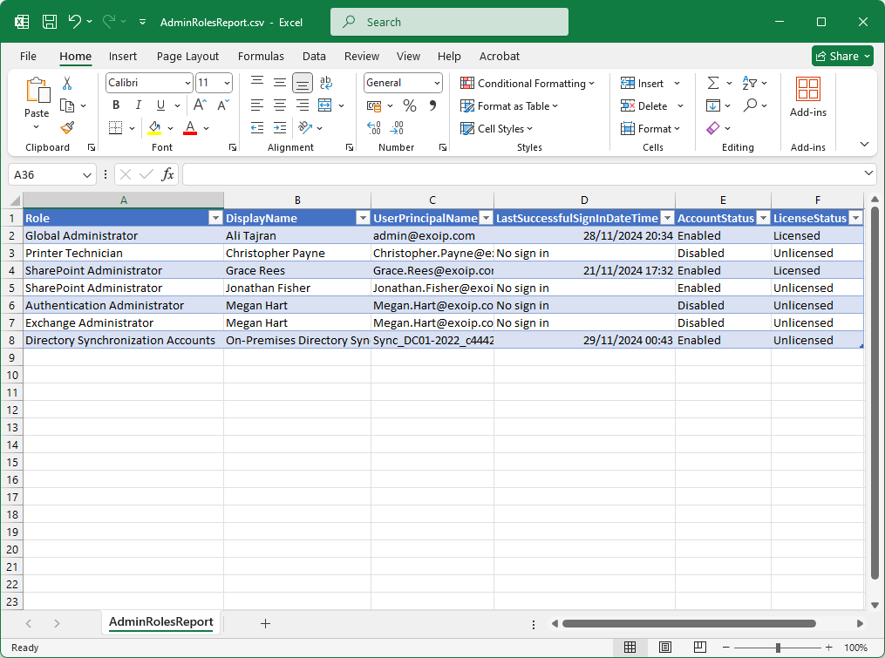Switch to Page Break Preview view

tap(698, 648)
